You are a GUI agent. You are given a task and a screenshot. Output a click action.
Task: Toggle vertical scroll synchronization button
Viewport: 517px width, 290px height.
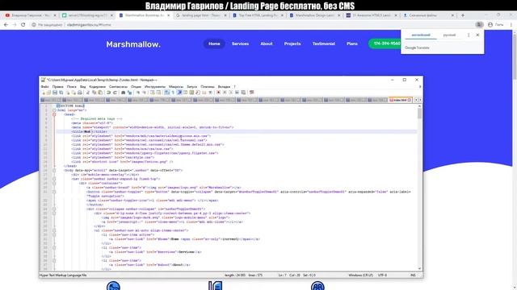(x=152, y=93)
